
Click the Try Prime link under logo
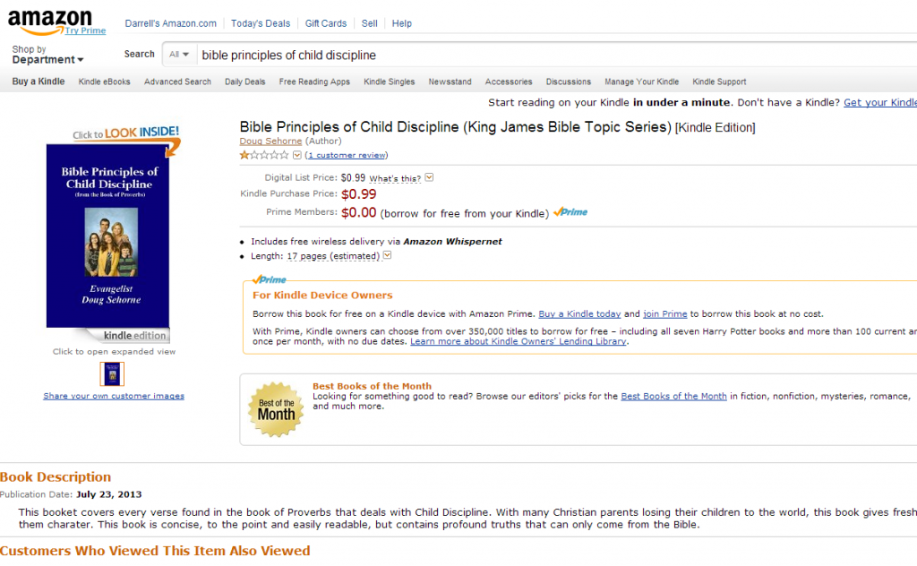click(x=85, y=30)
